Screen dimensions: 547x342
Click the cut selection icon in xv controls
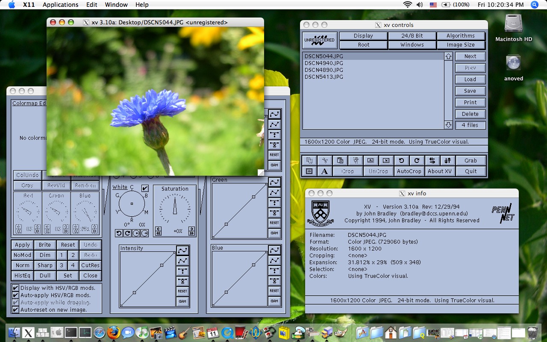[x=325, y=160]
